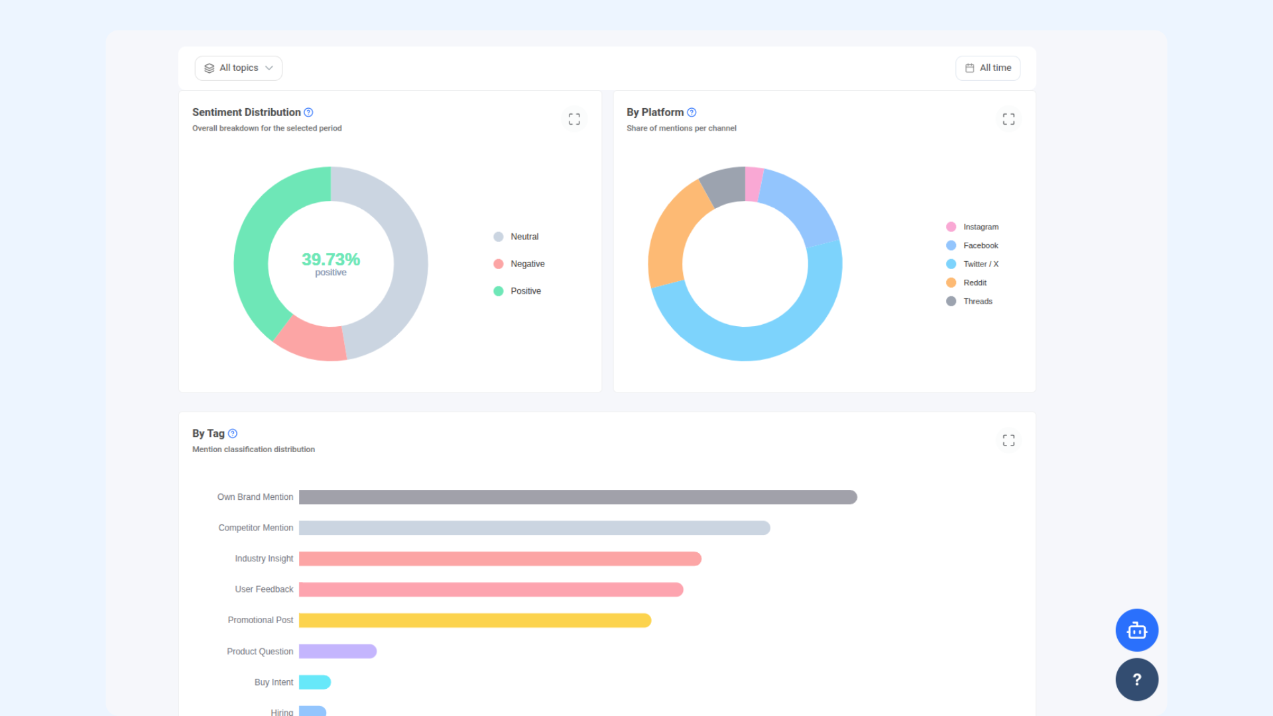Show info tooltip for By Platform
This screenshot has height=716, width=1273.
click(x=692, y=113)
